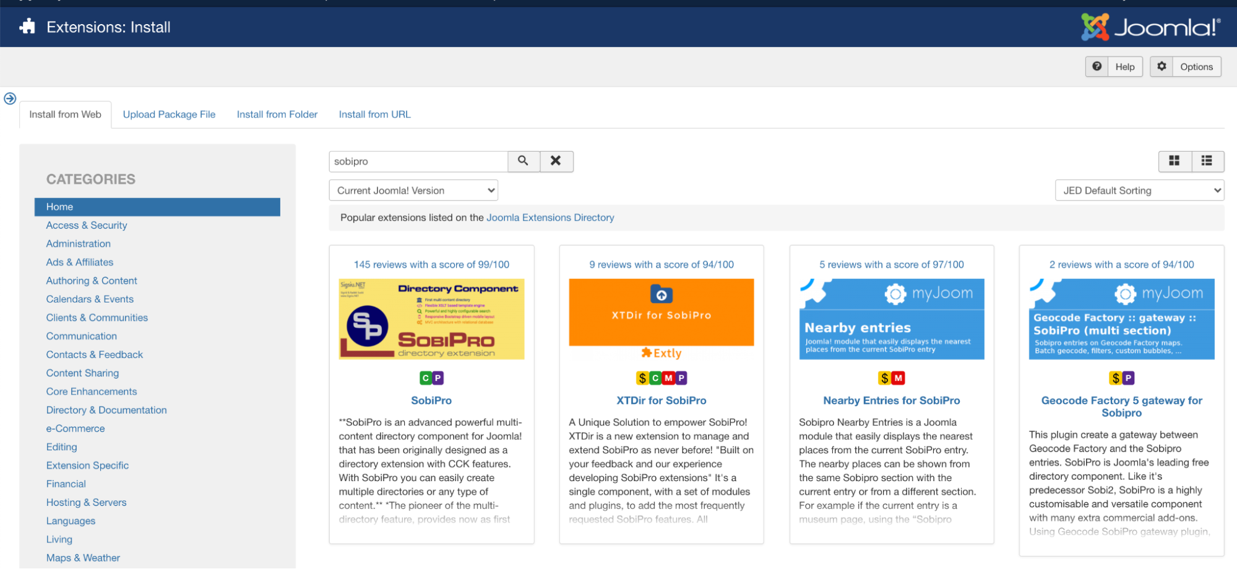
Task: Select Extension Specific category
Action: tap(87, 466)
